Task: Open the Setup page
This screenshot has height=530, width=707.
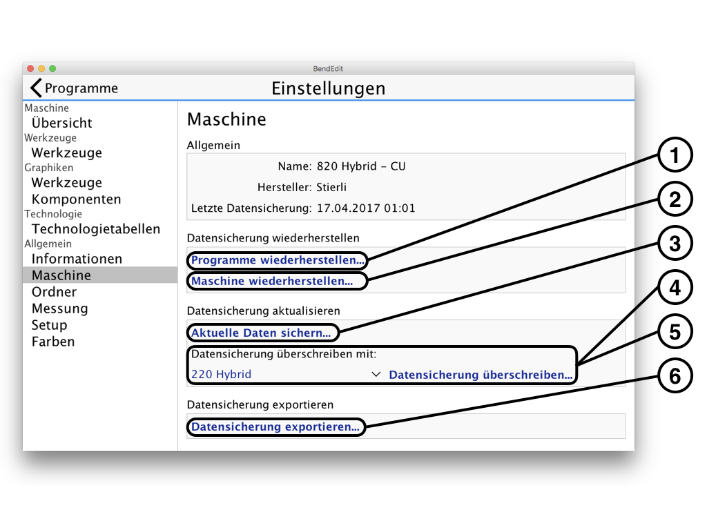Action: (x=49, y=325)
